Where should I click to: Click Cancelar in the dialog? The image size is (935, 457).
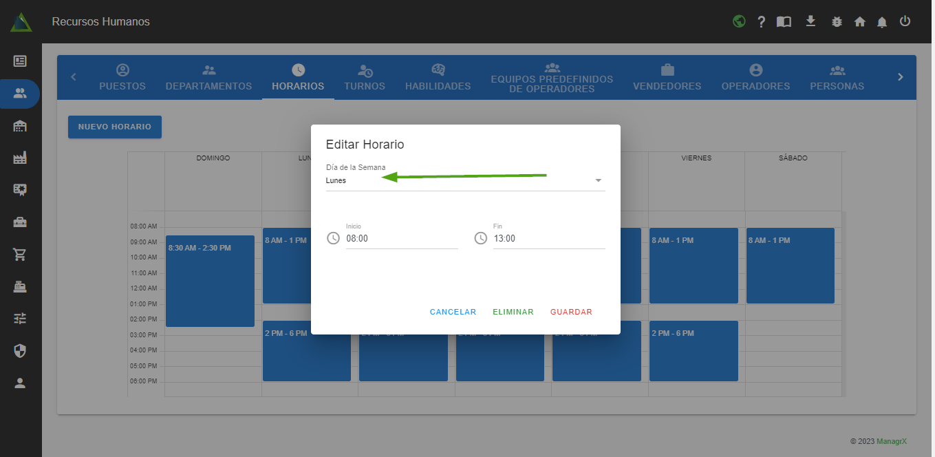pyautogui.click(x=453, y=312)
